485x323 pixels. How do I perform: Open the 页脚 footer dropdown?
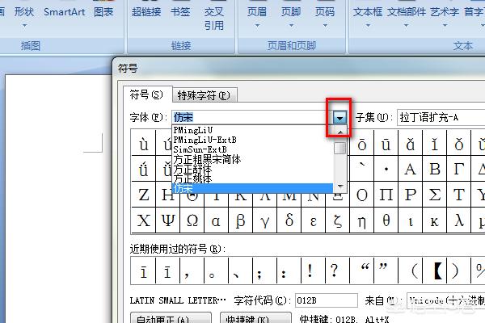(291, 17)
